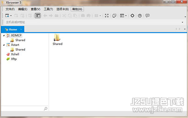Collapse the Xstart tree node

click(x=4, y=45)
